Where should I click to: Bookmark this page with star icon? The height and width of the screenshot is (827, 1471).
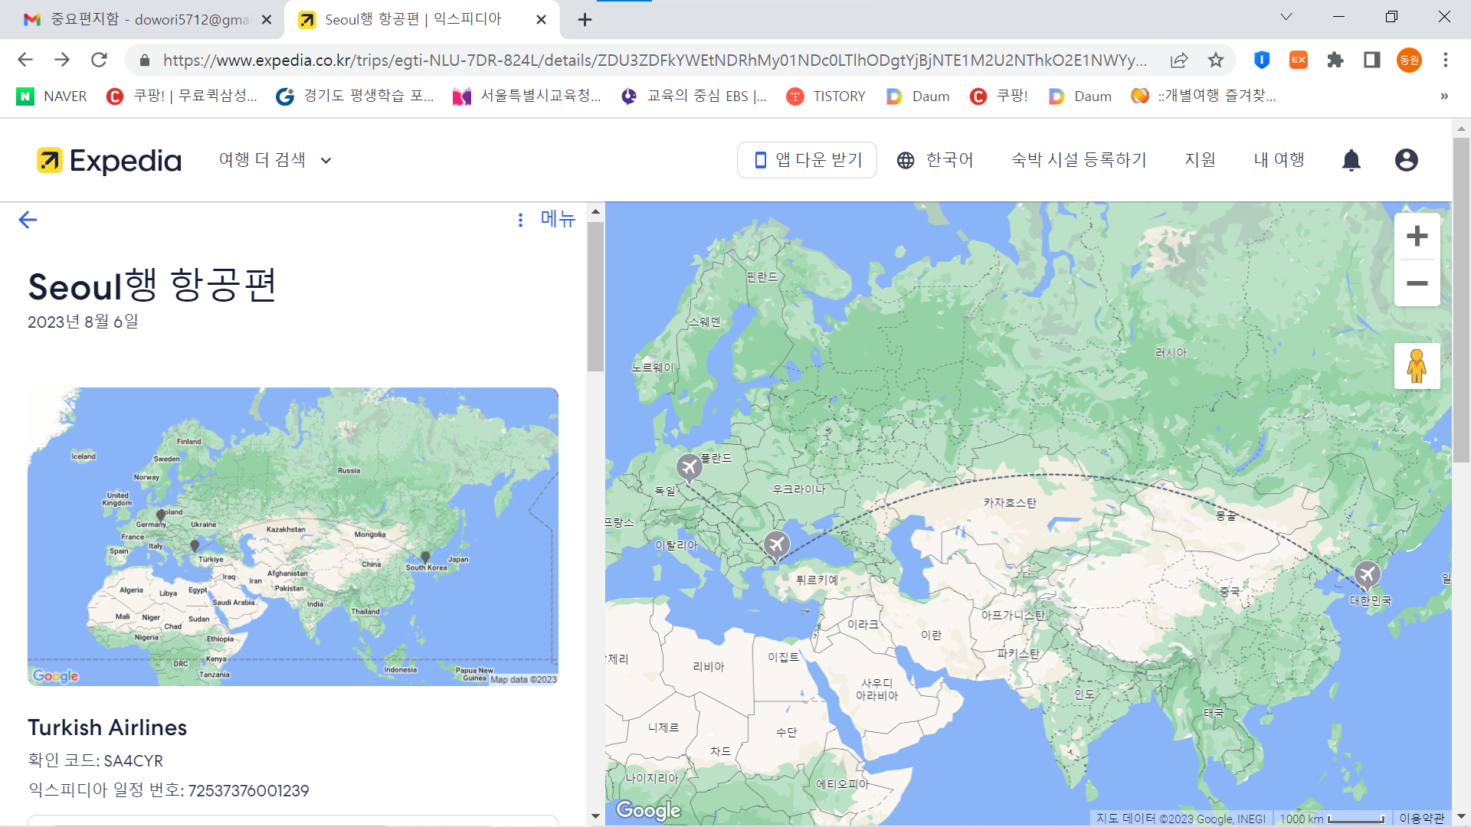pyautogui.click(x=1216, y=60)
